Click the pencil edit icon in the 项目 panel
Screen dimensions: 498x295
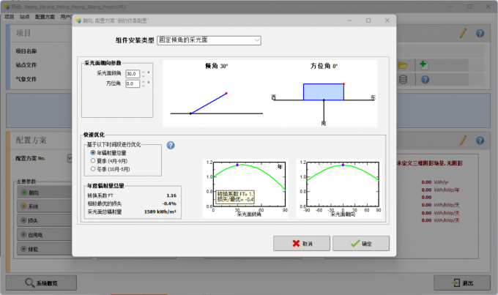pos(463,34)
